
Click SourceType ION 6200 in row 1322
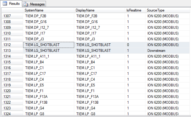tap(167, 102)
